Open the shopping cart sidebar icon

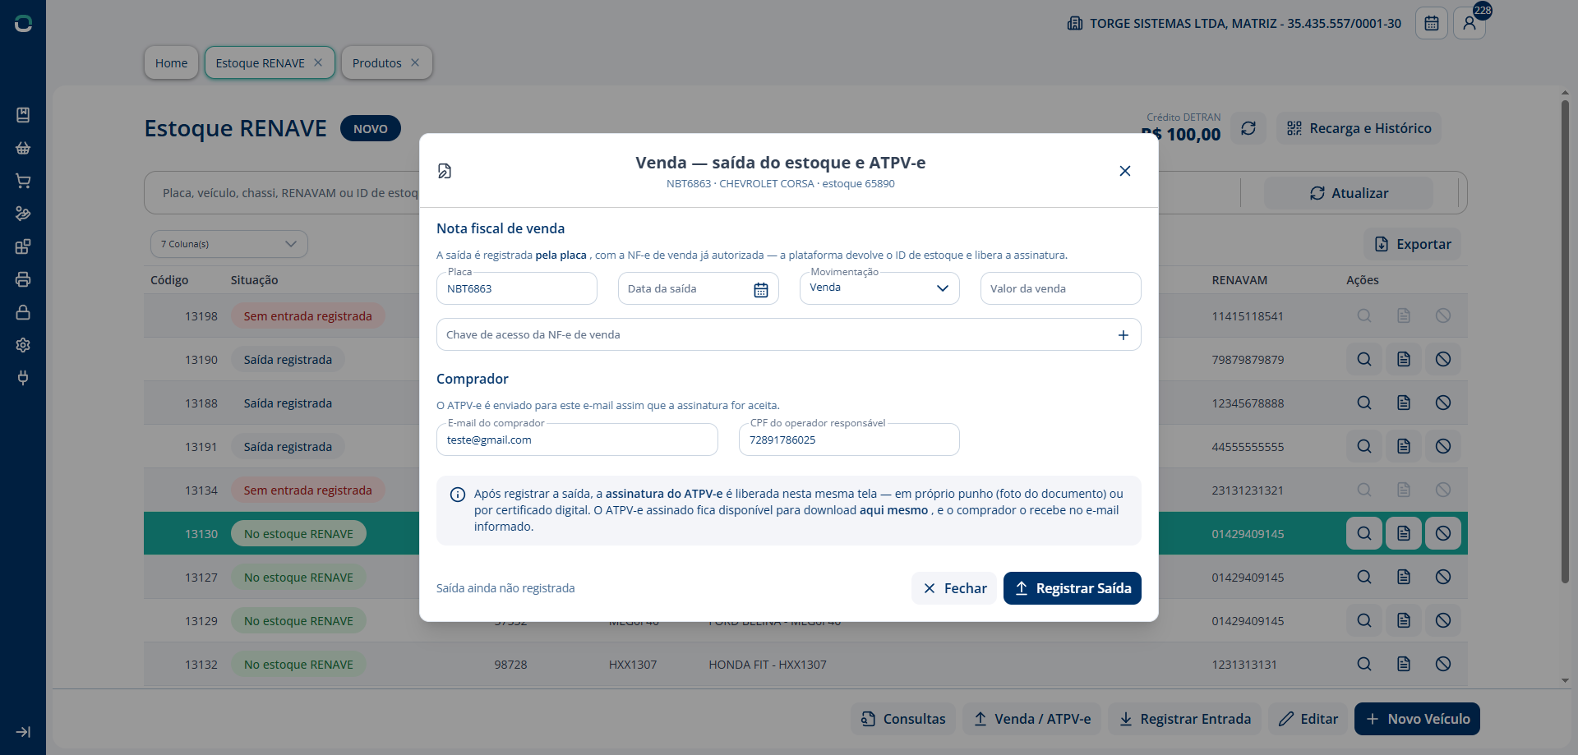(23, 181)
